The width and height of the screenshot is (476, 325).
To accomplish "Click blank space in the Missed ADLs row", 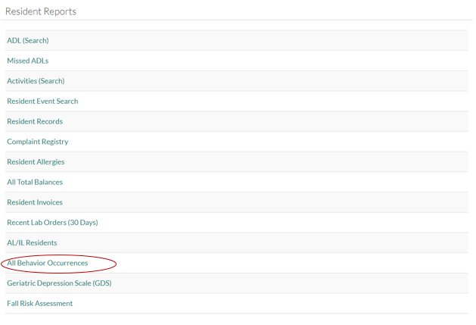I will [303, 61].
